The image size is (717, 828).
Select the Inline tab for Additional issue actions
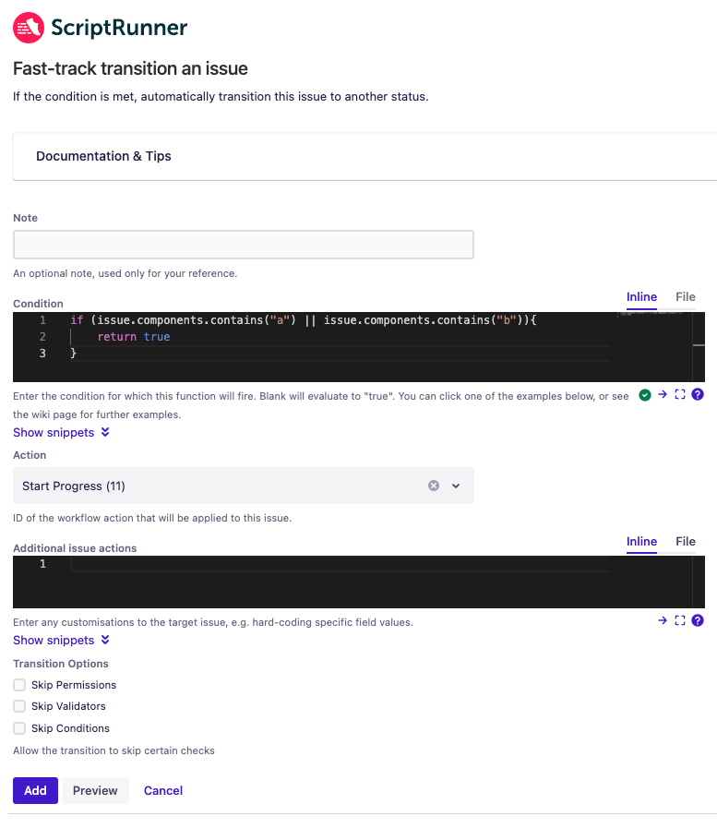tap(641, 542)
